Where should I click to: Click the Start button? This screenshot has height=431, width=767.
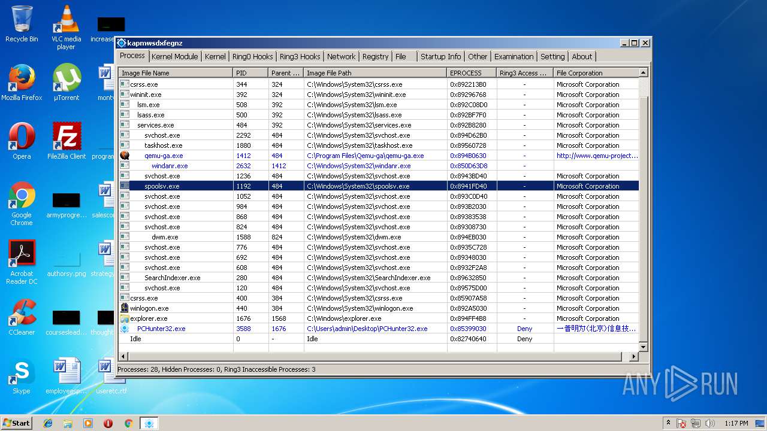coord(17,423)
